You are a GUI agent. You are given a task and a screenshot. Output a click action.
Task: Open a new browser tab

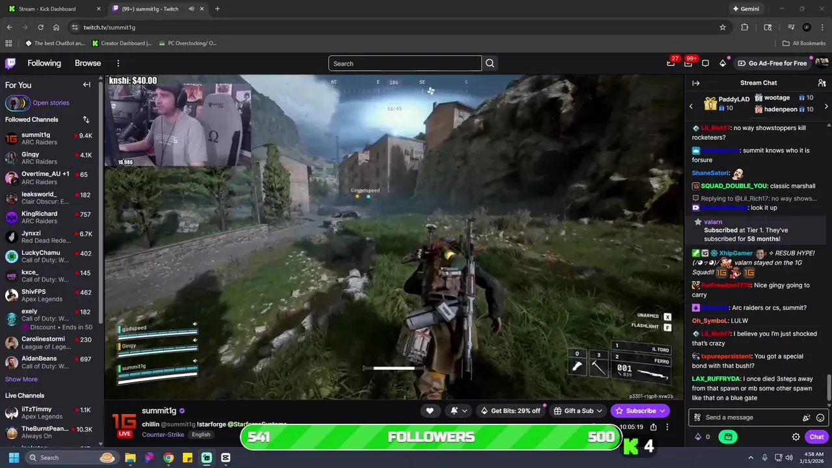click(x=217, y=9)
